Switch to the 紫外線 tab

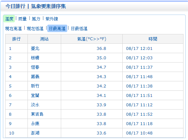click(x=52, y=19)
